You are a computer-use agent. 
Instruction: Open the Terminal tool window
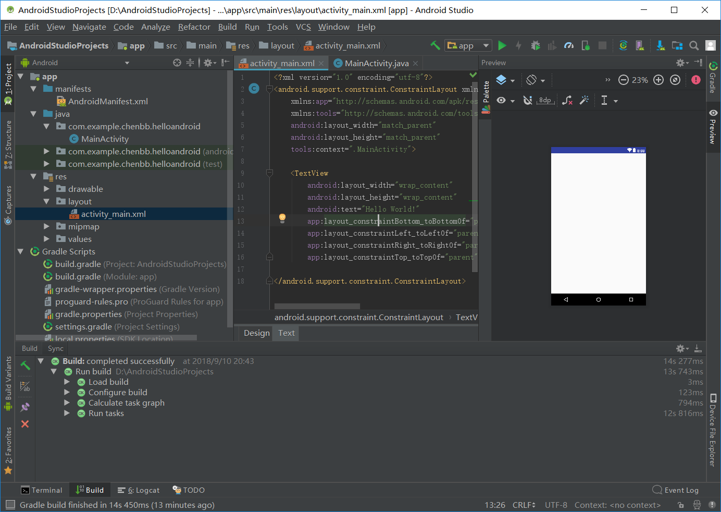(42, 490)
